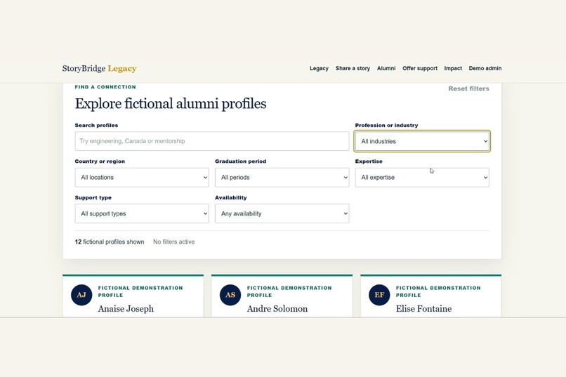Screen dimensions: 566x377
Task: Open the Share a story page
Action: click(x=353, y=68)
